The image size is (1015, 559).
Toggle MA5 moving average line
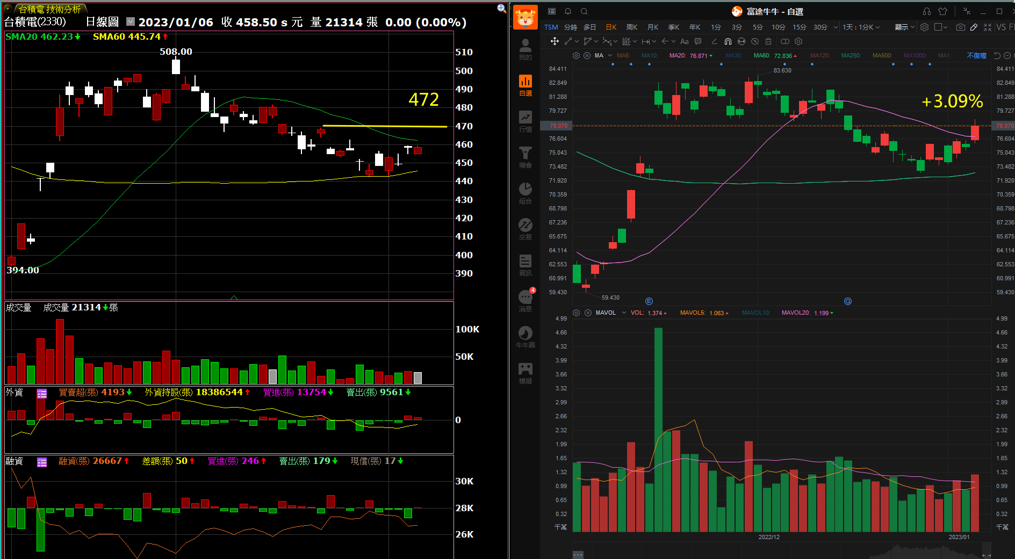623,55
